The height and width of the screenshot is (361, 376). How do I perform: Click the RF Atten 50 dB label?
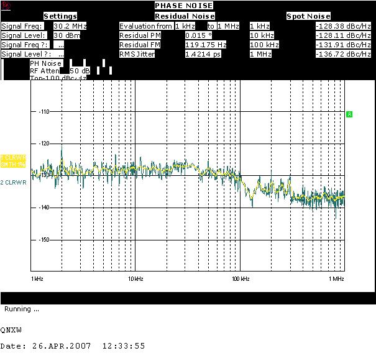tap(60, 71)
